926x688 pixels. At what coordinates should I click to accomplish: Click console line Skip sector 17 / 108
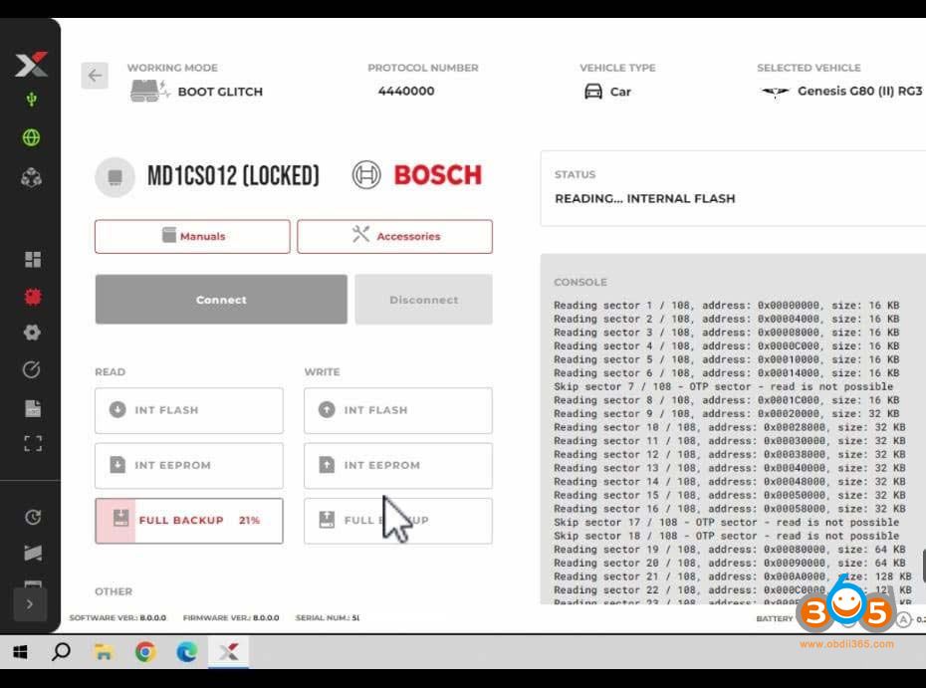(727, 523)
